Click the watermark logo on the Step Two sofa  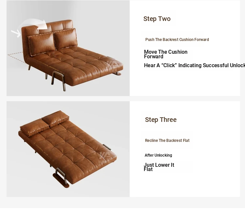point(112,66)
